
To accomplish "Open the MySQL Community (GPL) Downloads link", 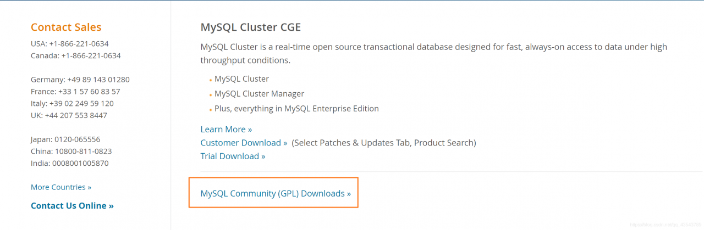I will (x=276, y=193).
